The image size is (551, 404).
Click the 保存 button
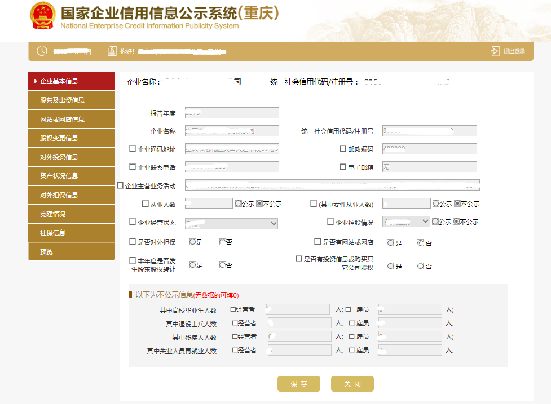(x=298, y=383)
